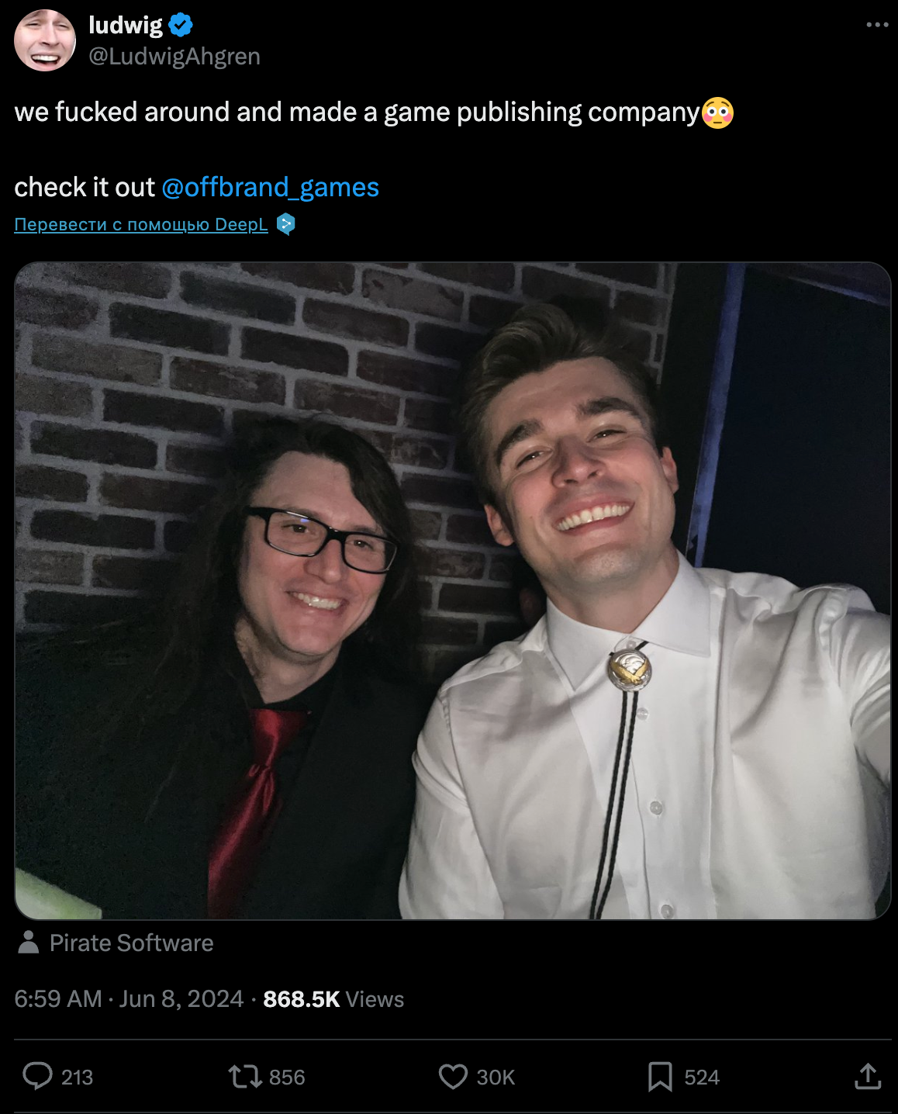Click the Pirate Software photo tag
This screenshot has height=1114, width=898.
click(131, 943)
